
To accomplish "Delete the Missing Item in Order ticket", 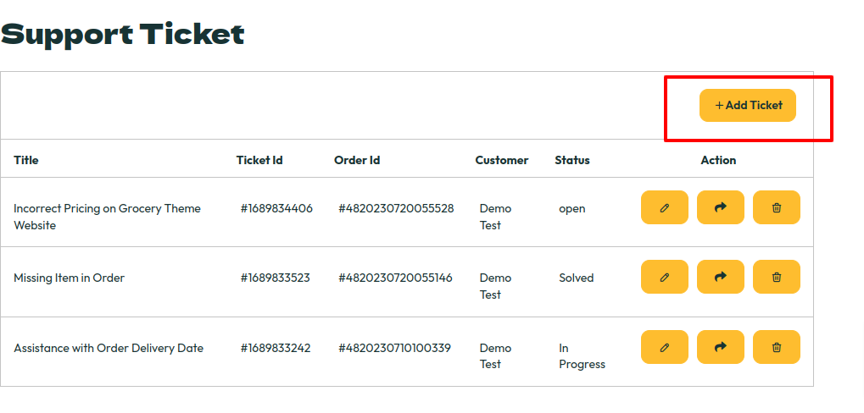I will [777, 277].
